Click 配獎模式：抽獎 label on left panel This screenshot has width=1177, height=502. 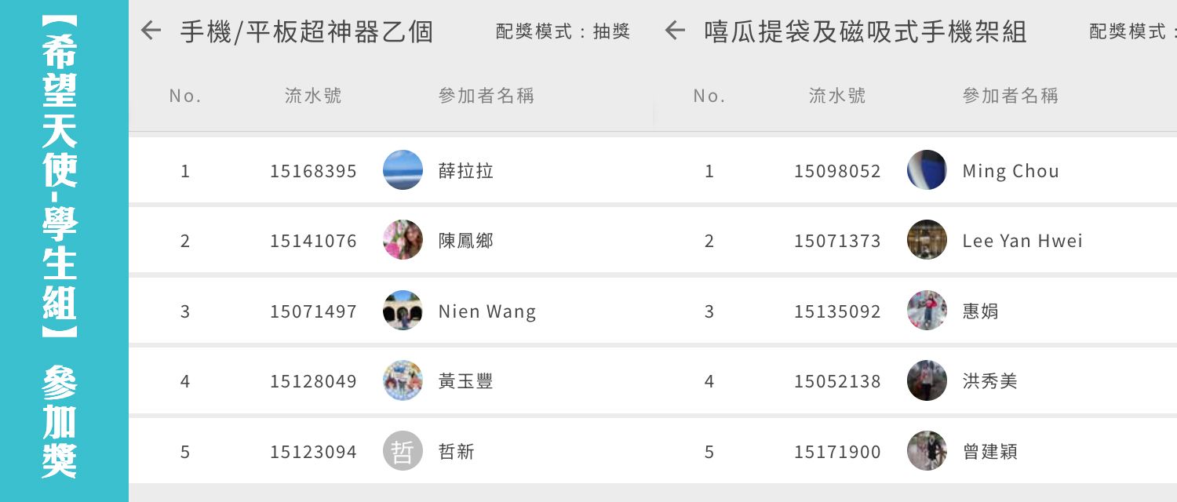pos(563,32)
